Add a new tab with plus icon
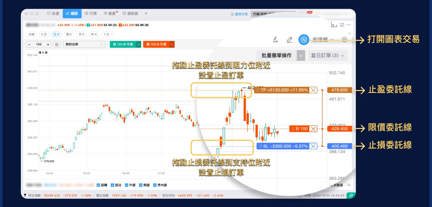 pos(146,14)
